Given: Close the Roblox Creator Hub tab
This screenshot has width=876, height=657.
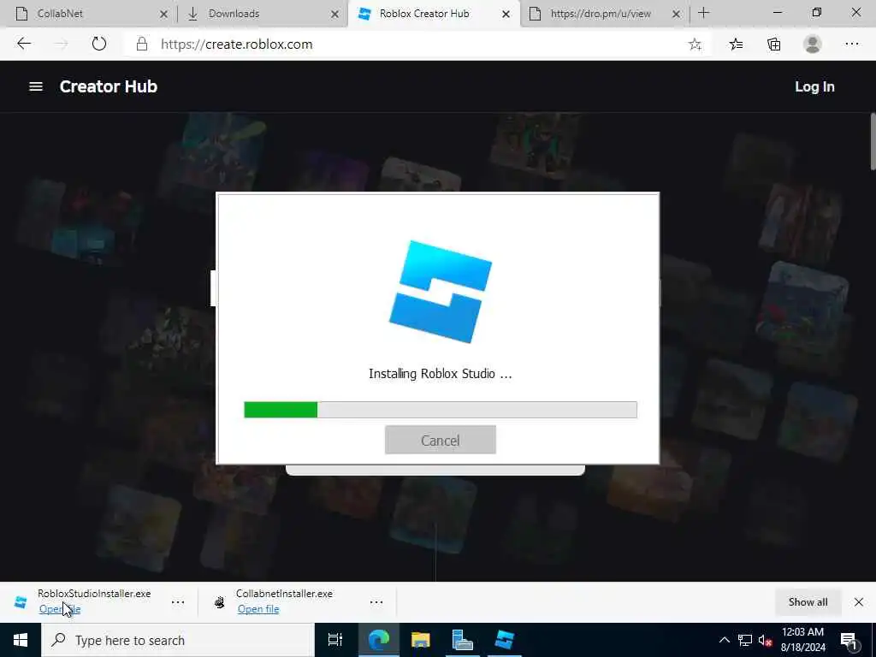Looking at the screenshot, I should coord(506,14).
